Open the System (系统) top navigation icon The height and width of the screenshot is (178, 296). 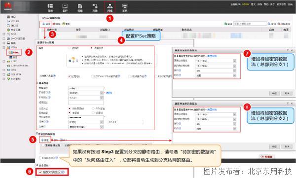125,8
